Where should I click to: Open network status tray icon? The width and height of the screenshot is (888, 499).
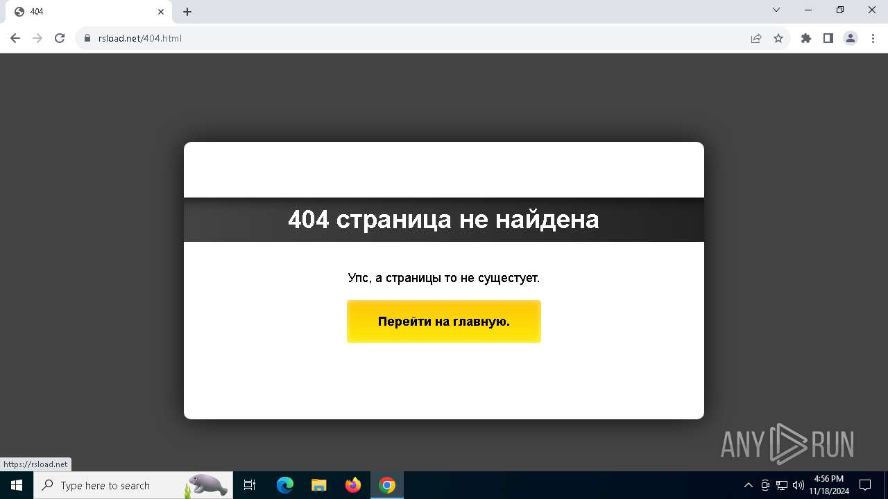point(782,485)
